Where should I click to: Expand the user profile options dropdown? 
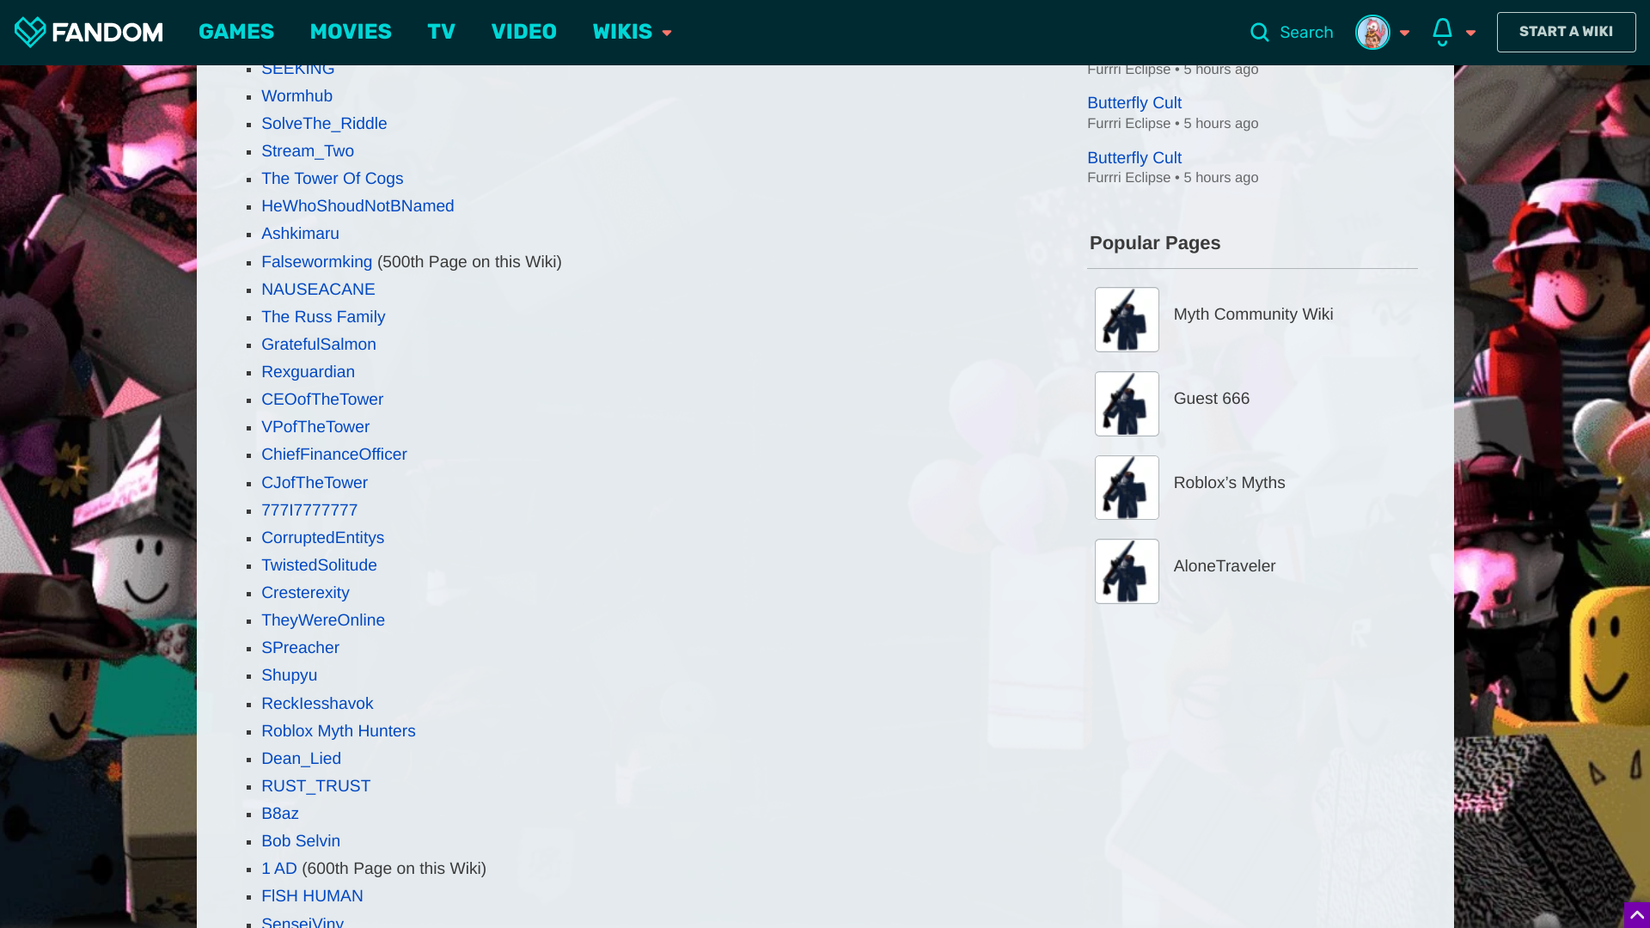click(1404, 32)
